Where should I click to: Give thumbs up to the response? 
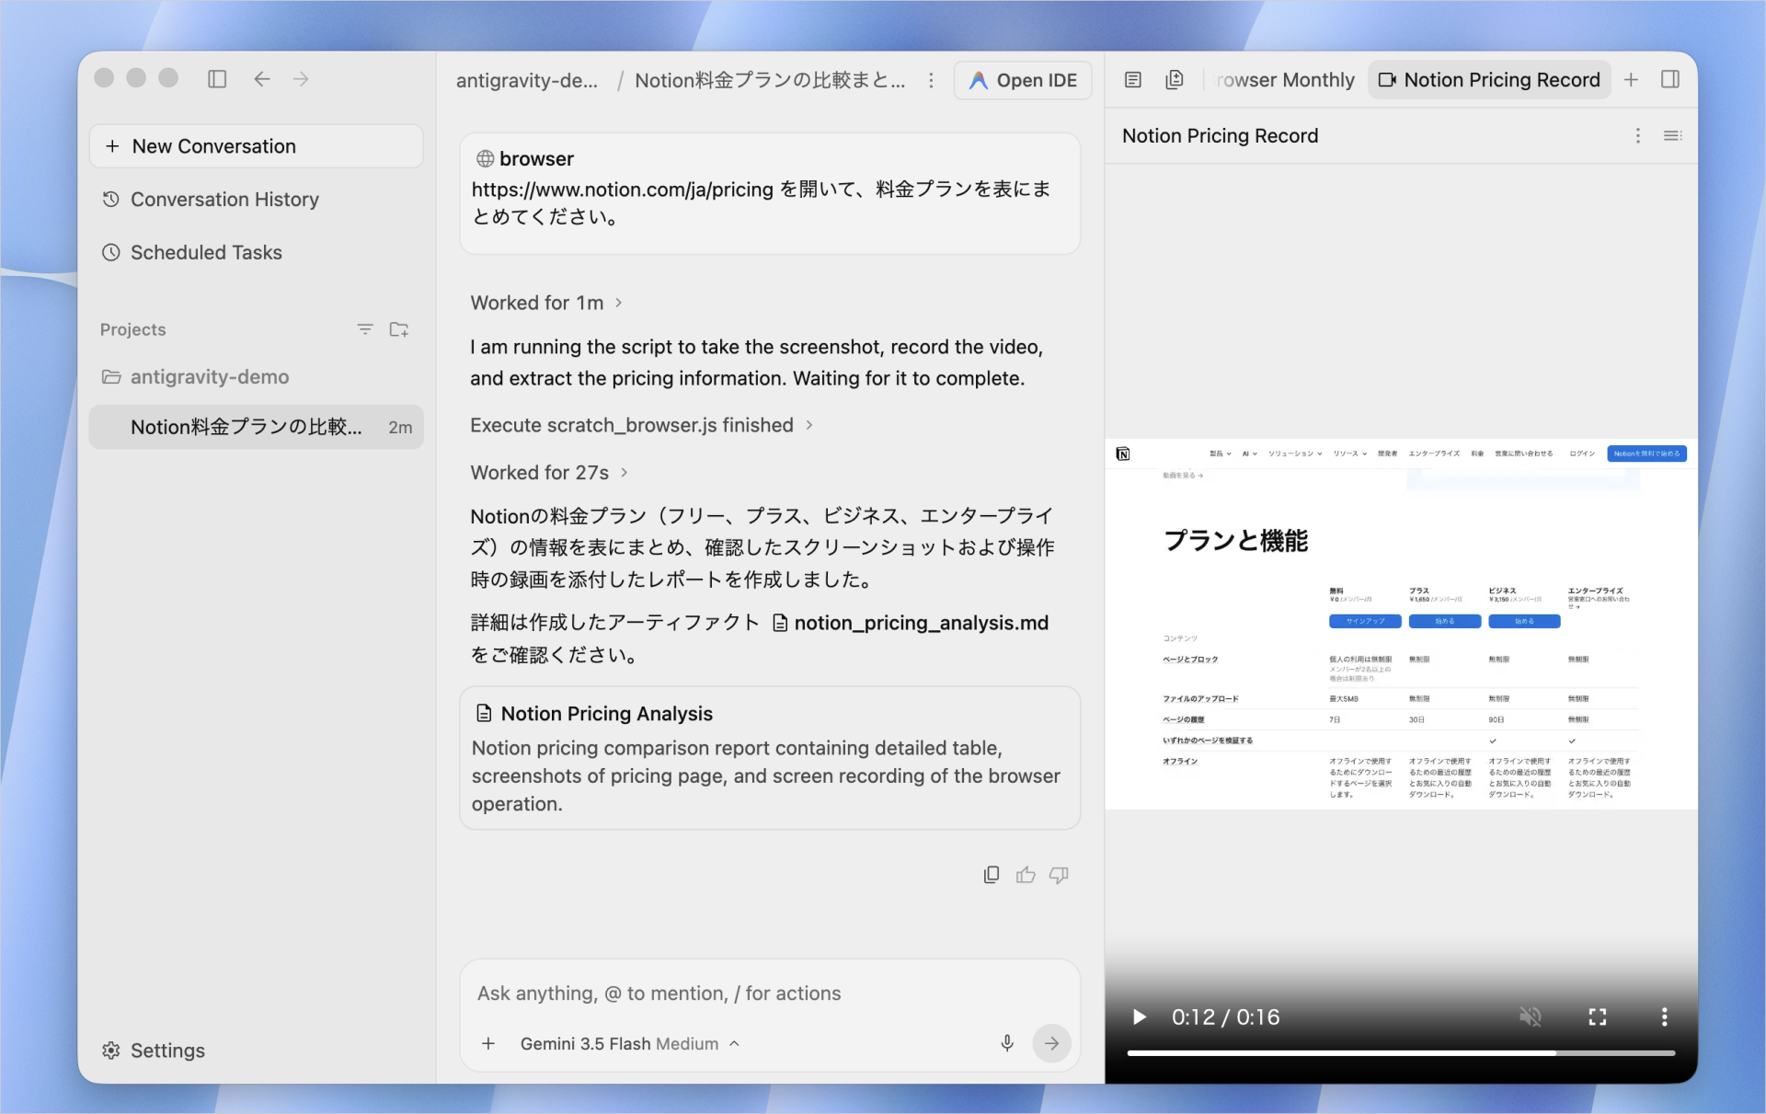pos(1026,875)
